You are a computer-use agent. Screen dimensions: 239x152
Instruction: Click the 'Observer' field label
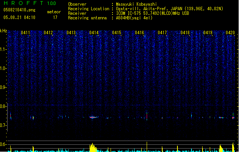click(77, 4)
